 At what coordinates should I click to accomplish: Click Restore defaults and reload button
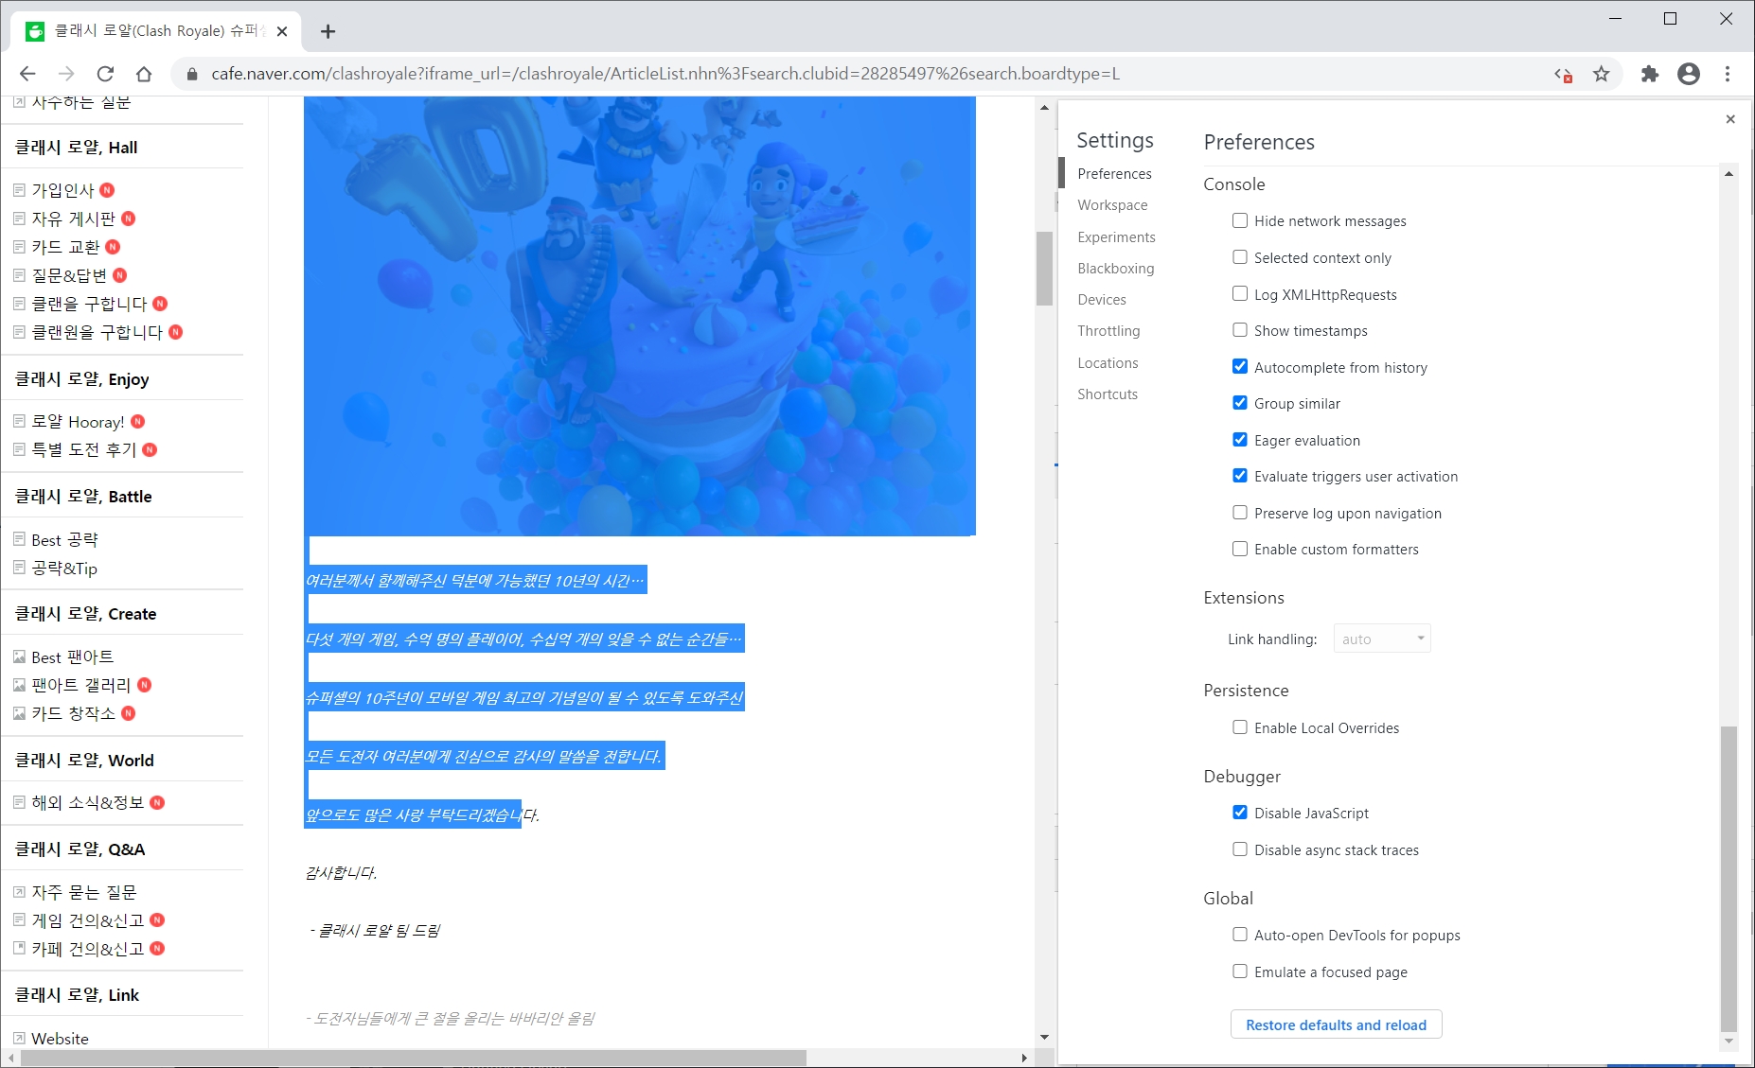pyautogui.click(x=1336, y=1024)
